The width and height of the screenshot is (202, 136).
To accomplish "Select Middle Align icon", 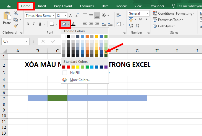I will tap(91, 15).
